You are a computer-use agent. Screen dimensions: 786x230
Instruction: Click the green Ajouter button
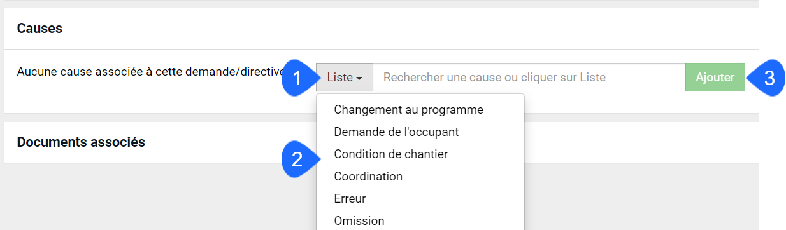715,78
